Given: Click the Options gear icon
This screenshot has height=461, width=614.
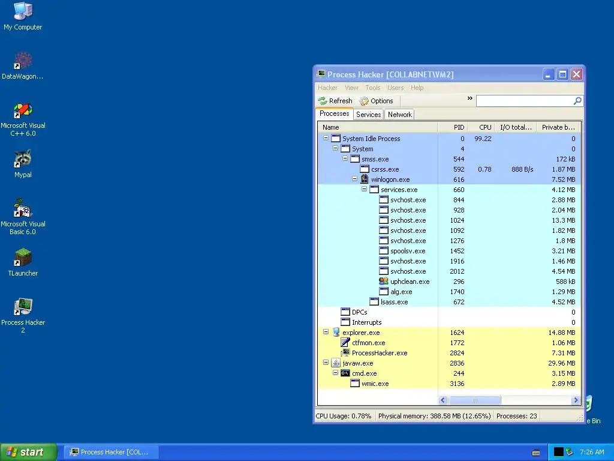Looking at the screenshot, I should 364,101.
